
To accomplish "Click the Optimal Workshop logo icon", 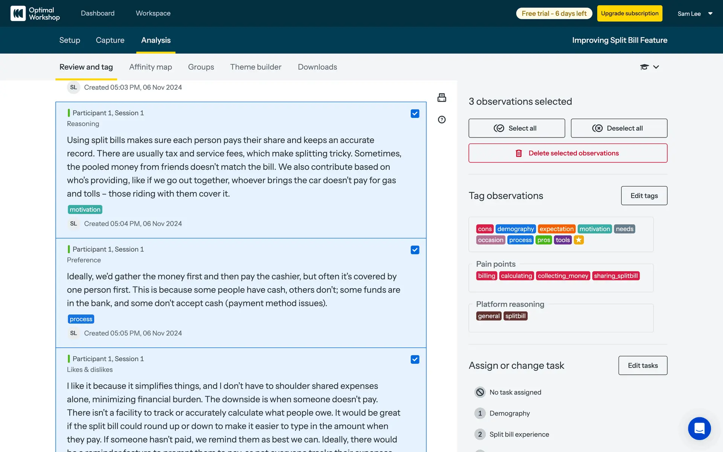I will click(18, 14).
